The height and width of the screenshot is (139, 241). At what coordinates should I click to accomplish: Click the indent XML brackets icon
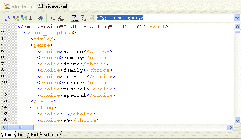tap(7, 18)
